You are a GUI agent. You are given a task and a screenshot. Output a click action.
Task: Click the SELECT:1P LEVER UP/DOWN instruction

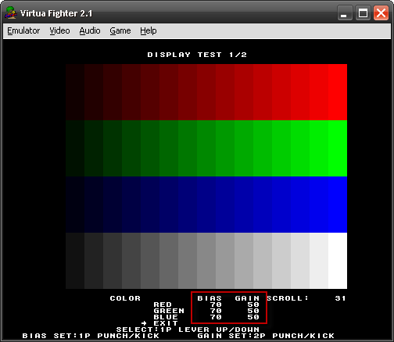tap(188, 330)
